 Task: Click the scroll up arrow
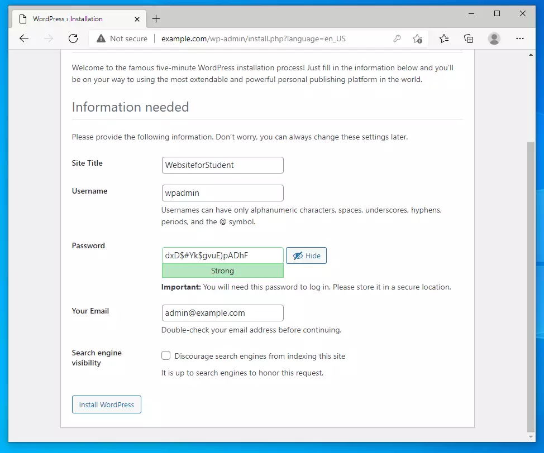tap(531, 55)
